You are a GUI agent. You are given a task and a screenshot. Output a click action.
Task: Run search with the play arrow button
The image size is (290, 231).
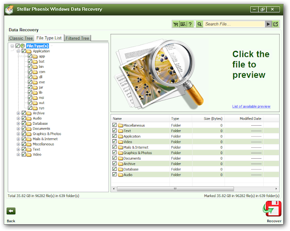(268, 24)
